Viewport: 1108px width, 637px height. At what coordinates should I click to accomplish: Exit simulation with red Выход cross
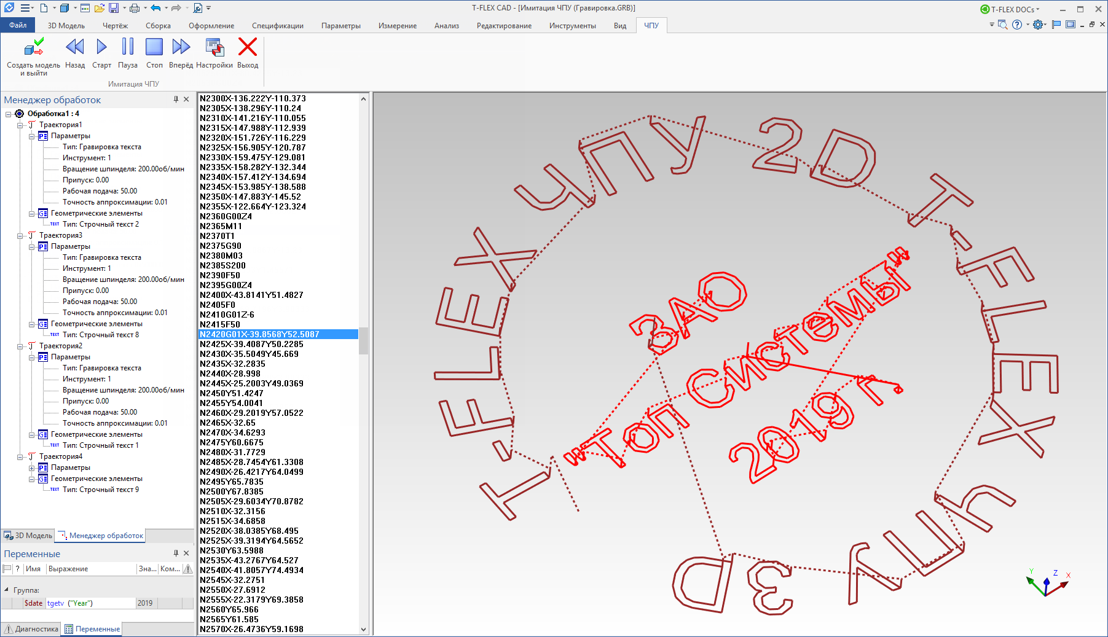tap(248, 47)
